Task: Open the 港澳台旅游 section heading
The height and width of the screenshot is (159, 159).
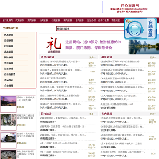Action: pyautogui.click(x=47, y=57)
